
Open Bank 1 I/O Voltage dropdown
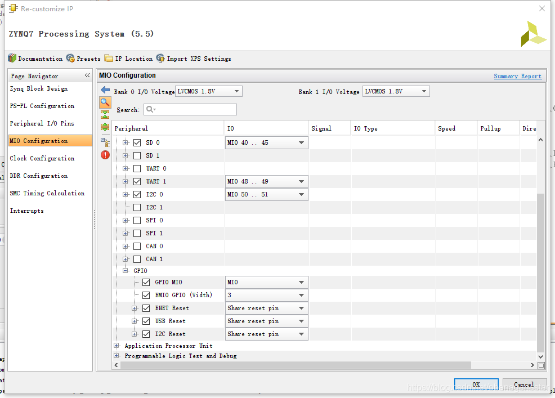(x=396, y=91)
